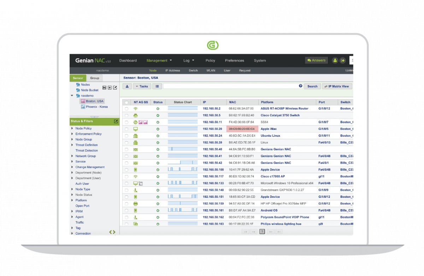
Task: Open the Management dropdown menu
Action: coord(159,61)
